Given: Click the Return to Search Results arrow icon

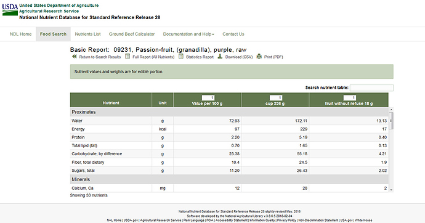Looking at the screenshot, I should [x=75, y=56].
